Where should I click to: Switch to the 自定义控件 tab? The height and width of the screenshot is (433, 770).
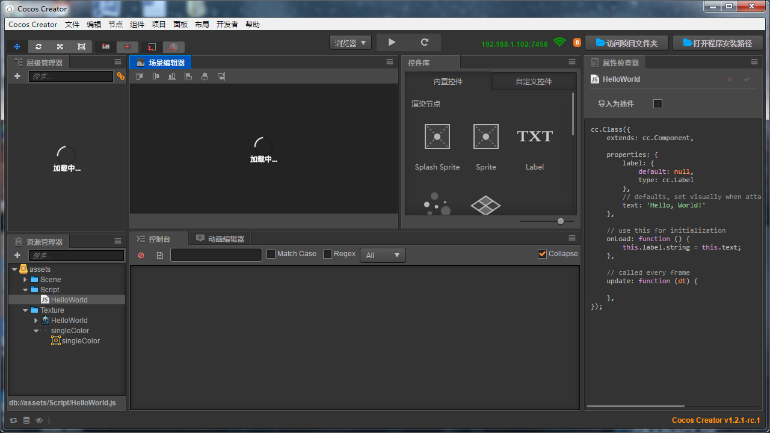tap(534, 81)
